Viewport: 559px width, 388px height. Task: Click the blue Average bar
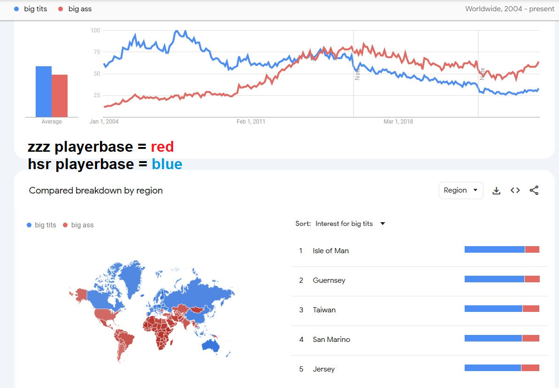coord(44,92)
